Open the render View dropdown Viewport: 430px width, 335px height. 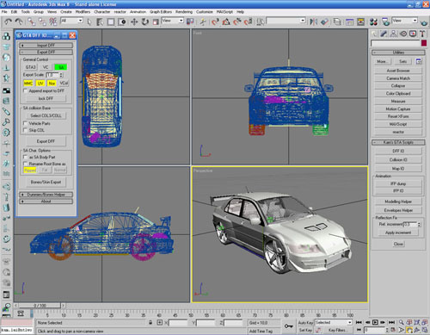tap(404, 21)
